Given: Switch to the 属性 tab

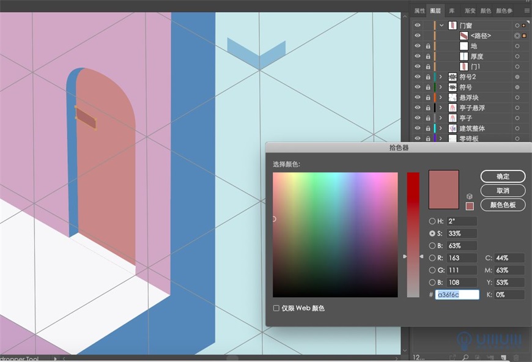Looking at the screenshot, I should point(419,10).
